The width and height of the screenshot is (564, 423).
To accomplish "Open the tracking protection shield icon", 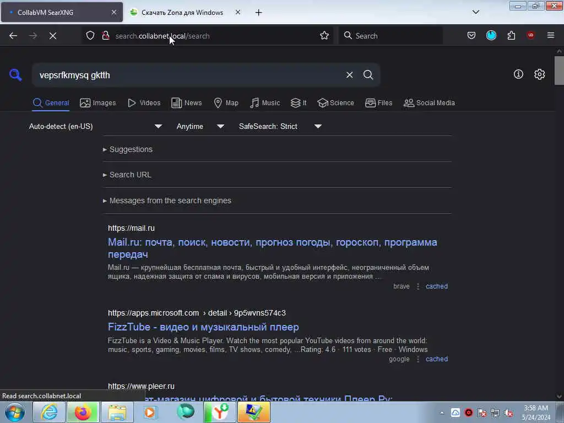I will (x=90, y=36).
